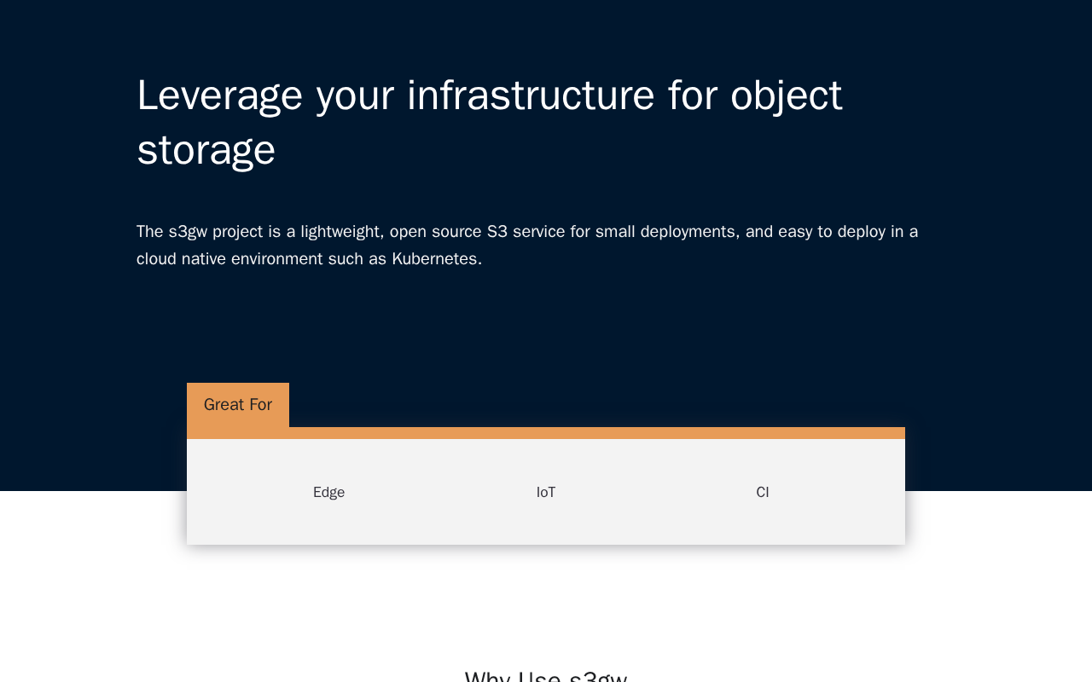Select CI in the Great For card

pyautogui.click(x=763, y=492)
